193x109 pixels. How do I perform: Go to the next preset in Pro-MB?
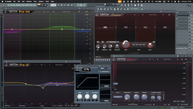coord(79,12)
